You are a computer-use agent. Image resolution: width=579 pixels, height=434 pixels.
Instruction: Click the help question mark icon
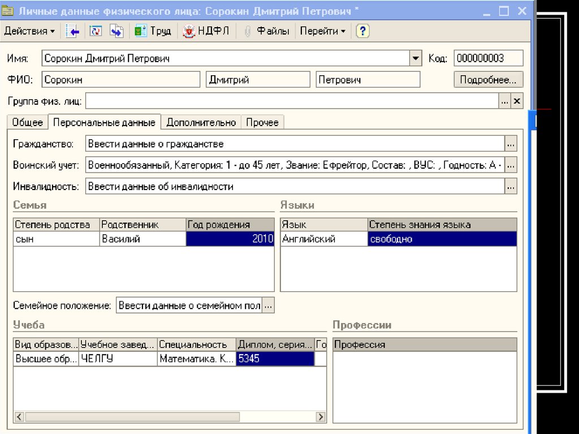pos(362,31)
